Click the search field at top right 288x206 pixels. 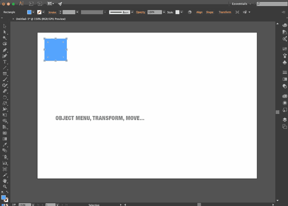tap(272, 4)
